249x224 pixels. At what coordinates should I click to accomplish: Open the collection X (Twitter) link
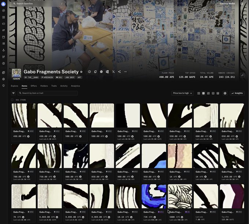tap(114, 72)
